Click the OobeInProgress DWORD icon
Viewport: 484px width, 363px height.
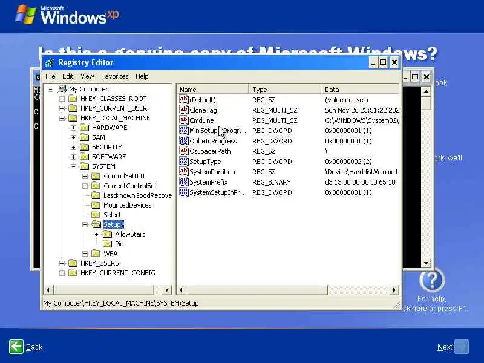[x=184, y=140]
